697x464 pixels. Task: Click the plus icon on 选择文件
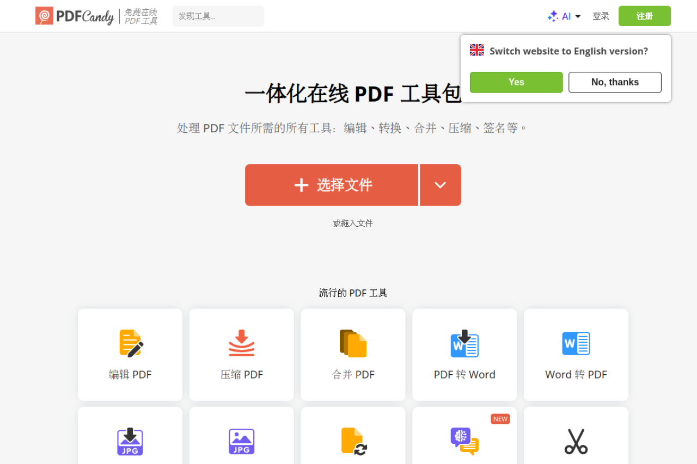[301, 185]
